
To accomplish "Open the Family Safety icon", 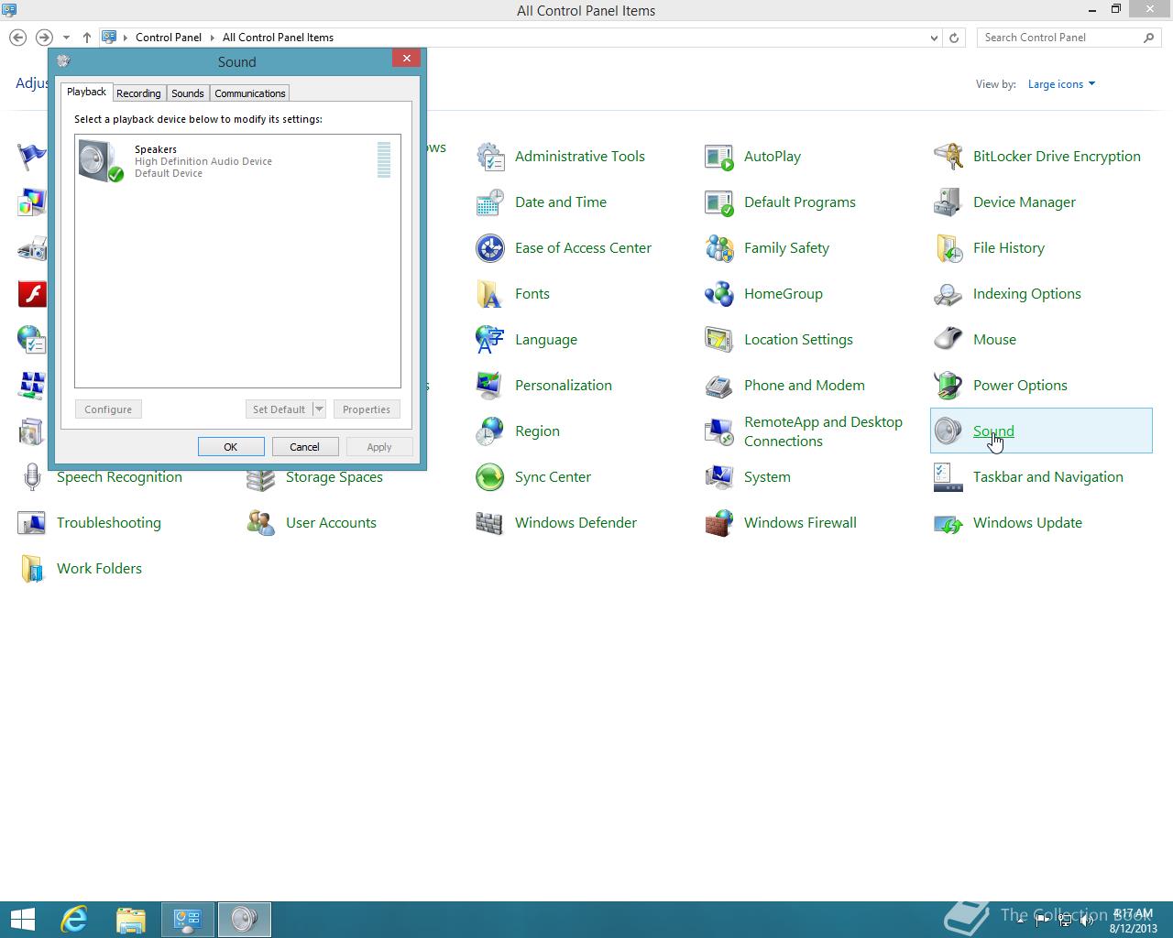I will tap(719, 248).
